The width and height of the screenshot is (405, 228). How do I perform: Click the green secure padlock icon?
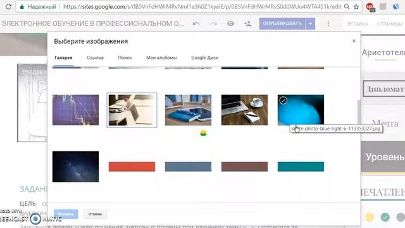pyautogui.click(x=22, y=7)
